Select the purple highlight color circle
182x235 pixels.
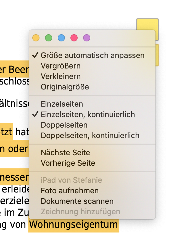tap(87, 38)
